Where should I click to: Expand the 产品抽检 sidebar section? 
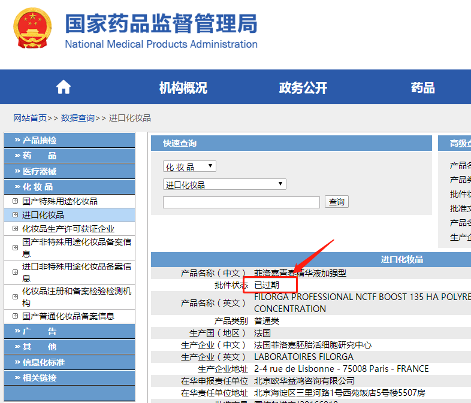click(x=70, y=140)
